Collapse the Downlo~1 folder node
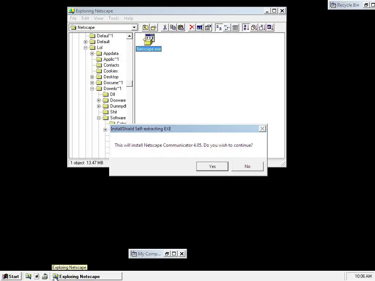 (x=92, y=89)
